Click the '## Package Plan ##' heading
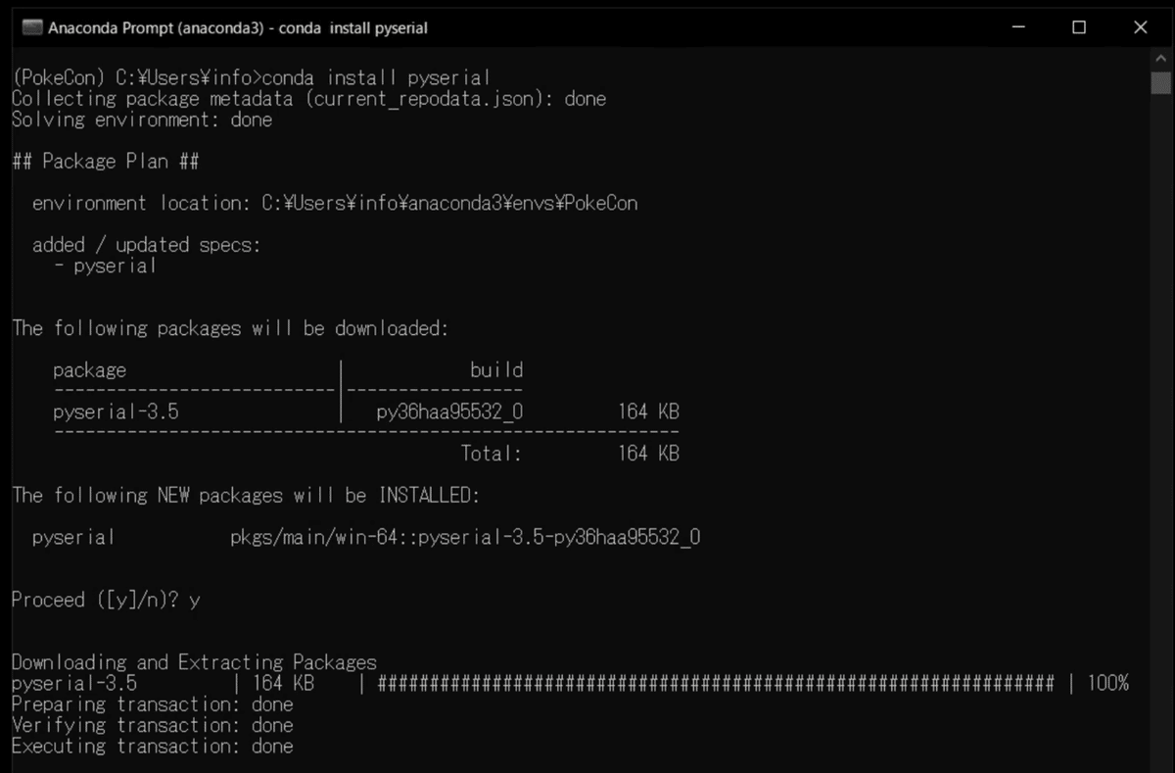The height and width of the screenshot is (773, 1175). pos(106,161)
